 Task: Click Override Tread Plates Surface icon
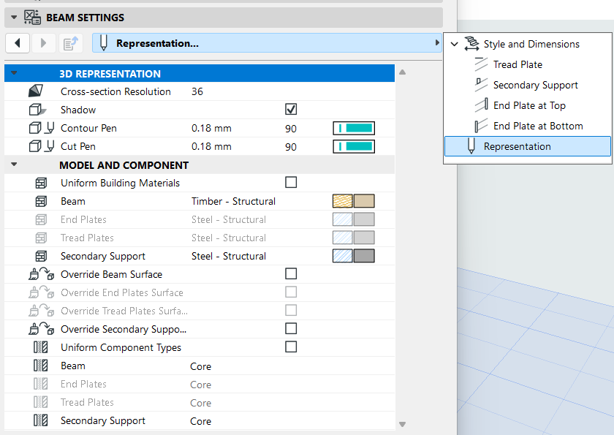(41, 311)
